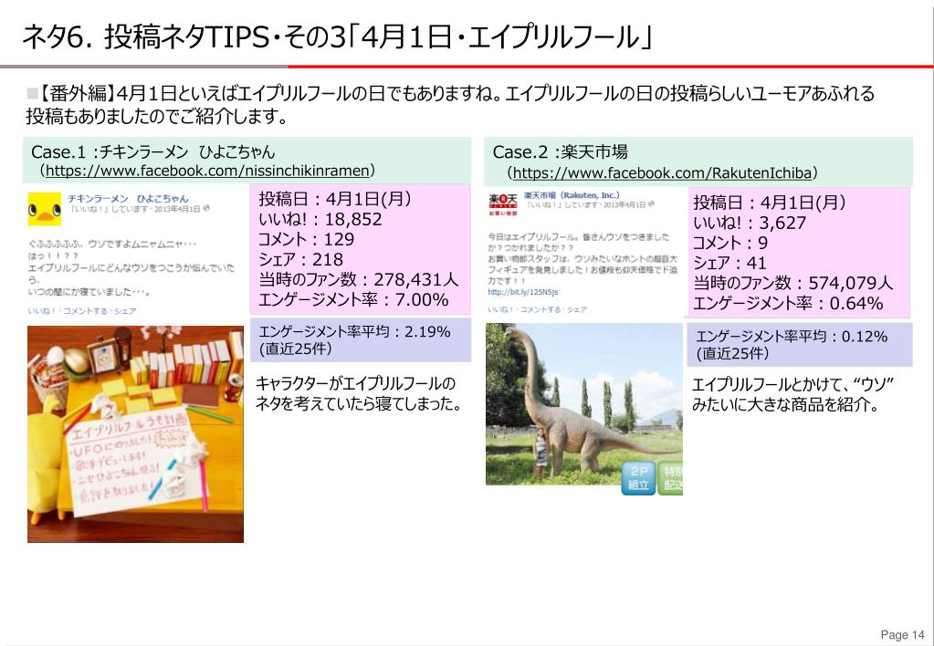Image resolution: width=934 pixels, height=646 pixels.
Task: Click the 【番外編】 intro paragraph
Action: pyautogui.click(x=451, y=104)
